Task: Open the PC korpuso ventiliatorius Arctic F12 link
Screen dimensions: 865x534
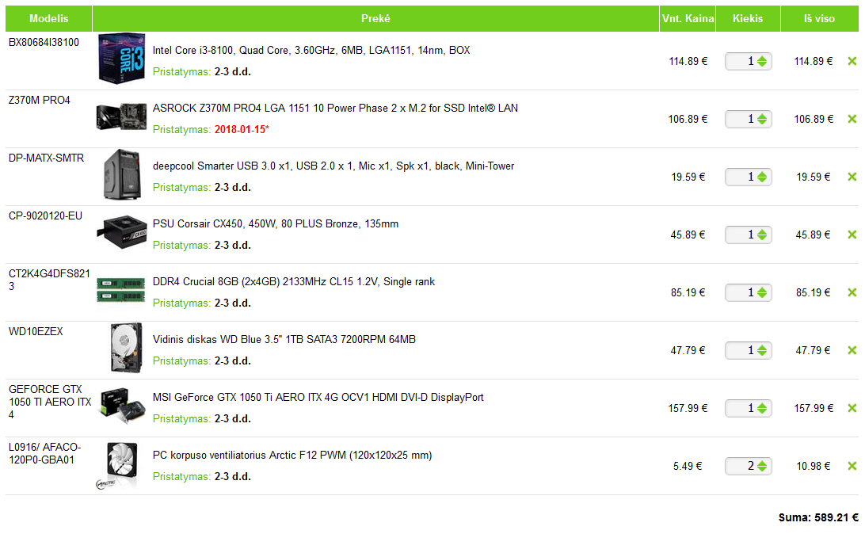Action: pyautogui.click(x=292, y=456)
